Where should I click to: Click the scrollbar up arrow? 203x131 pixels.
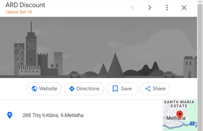point(200,2)
